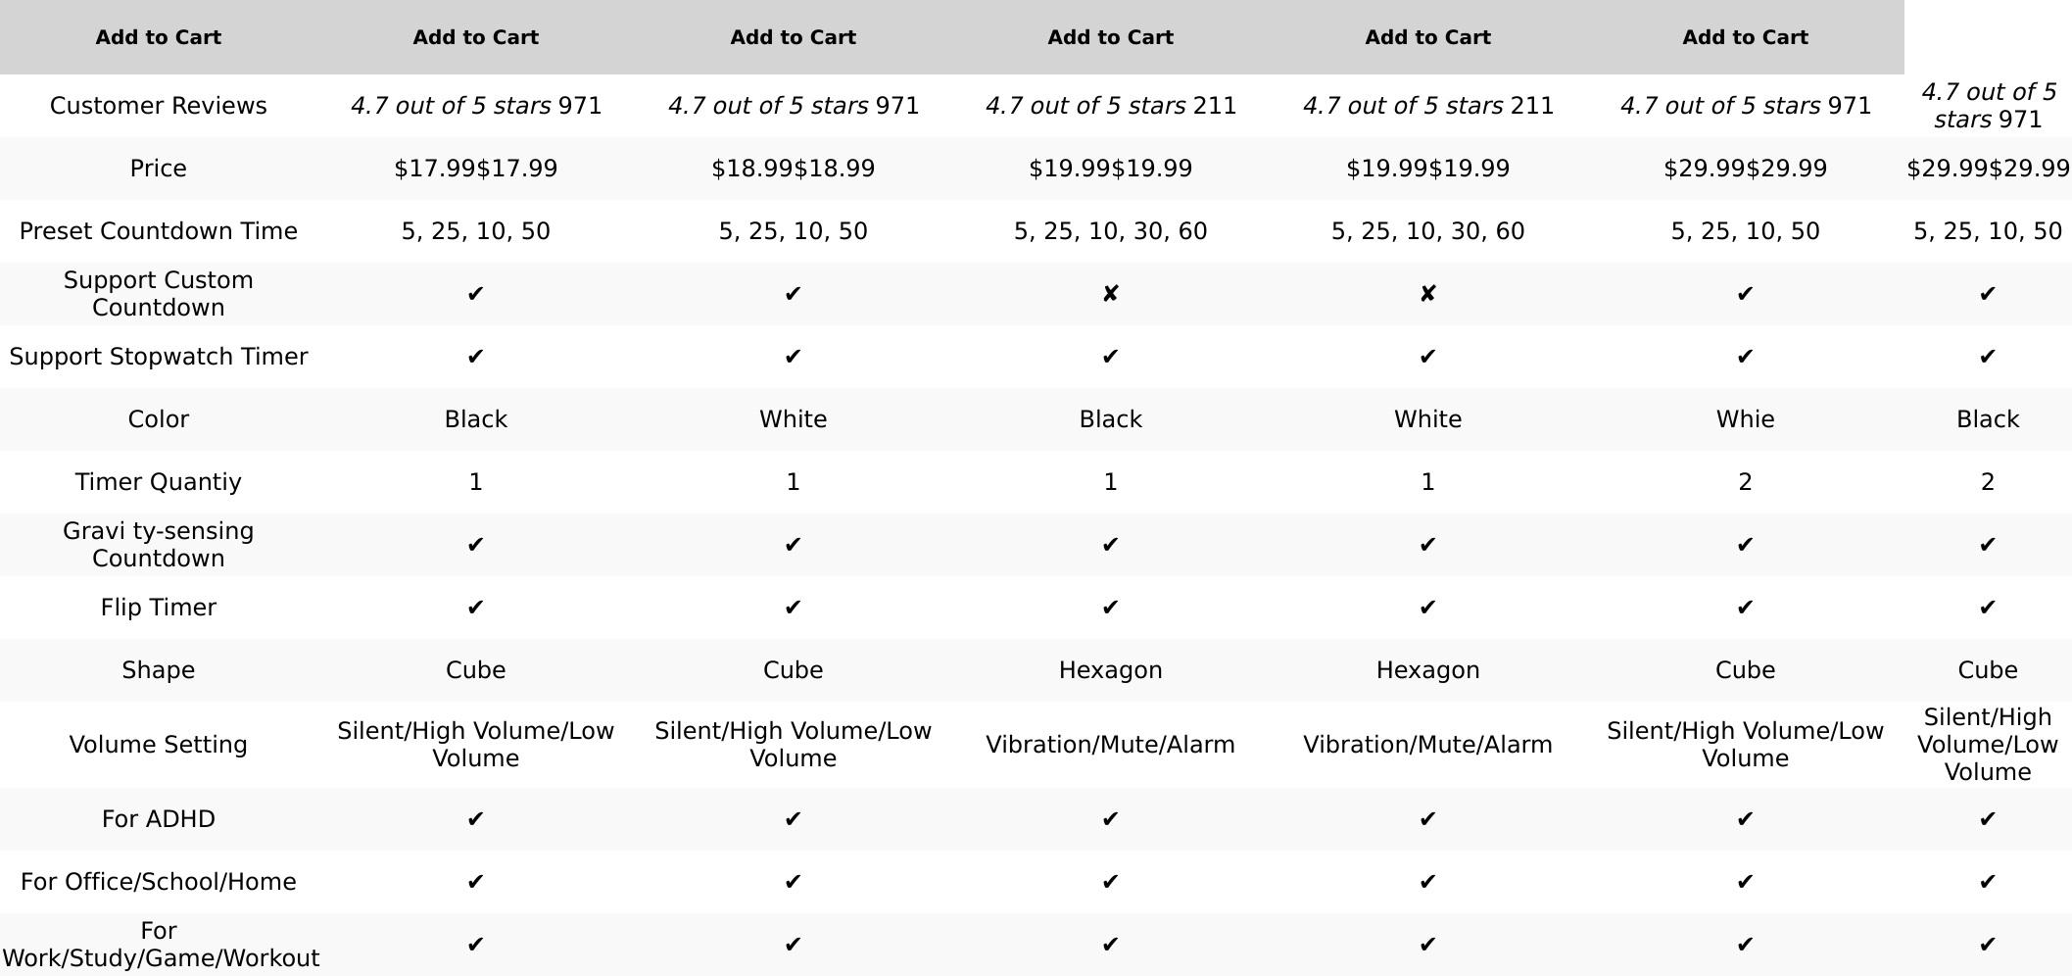Add the white hexagon timer to cart
The height and width of the screenshot is (976, 2072).
coord(1110,37)
